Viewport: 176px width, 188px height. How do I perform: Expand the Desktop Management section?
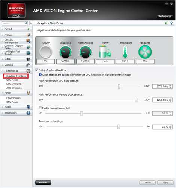coord(3,41)
